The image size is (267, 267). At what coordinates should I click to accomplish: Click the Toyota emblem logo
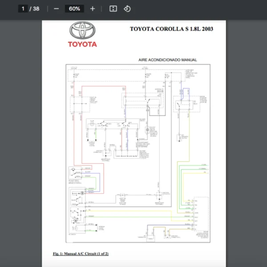pos(82,31)
